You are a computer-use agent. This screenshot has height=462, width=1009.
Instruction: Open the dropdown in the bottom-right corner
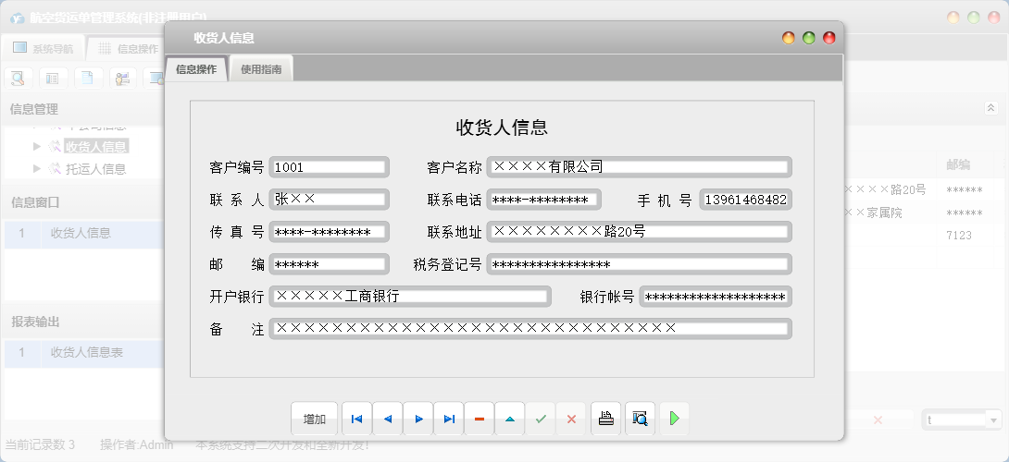994,420
